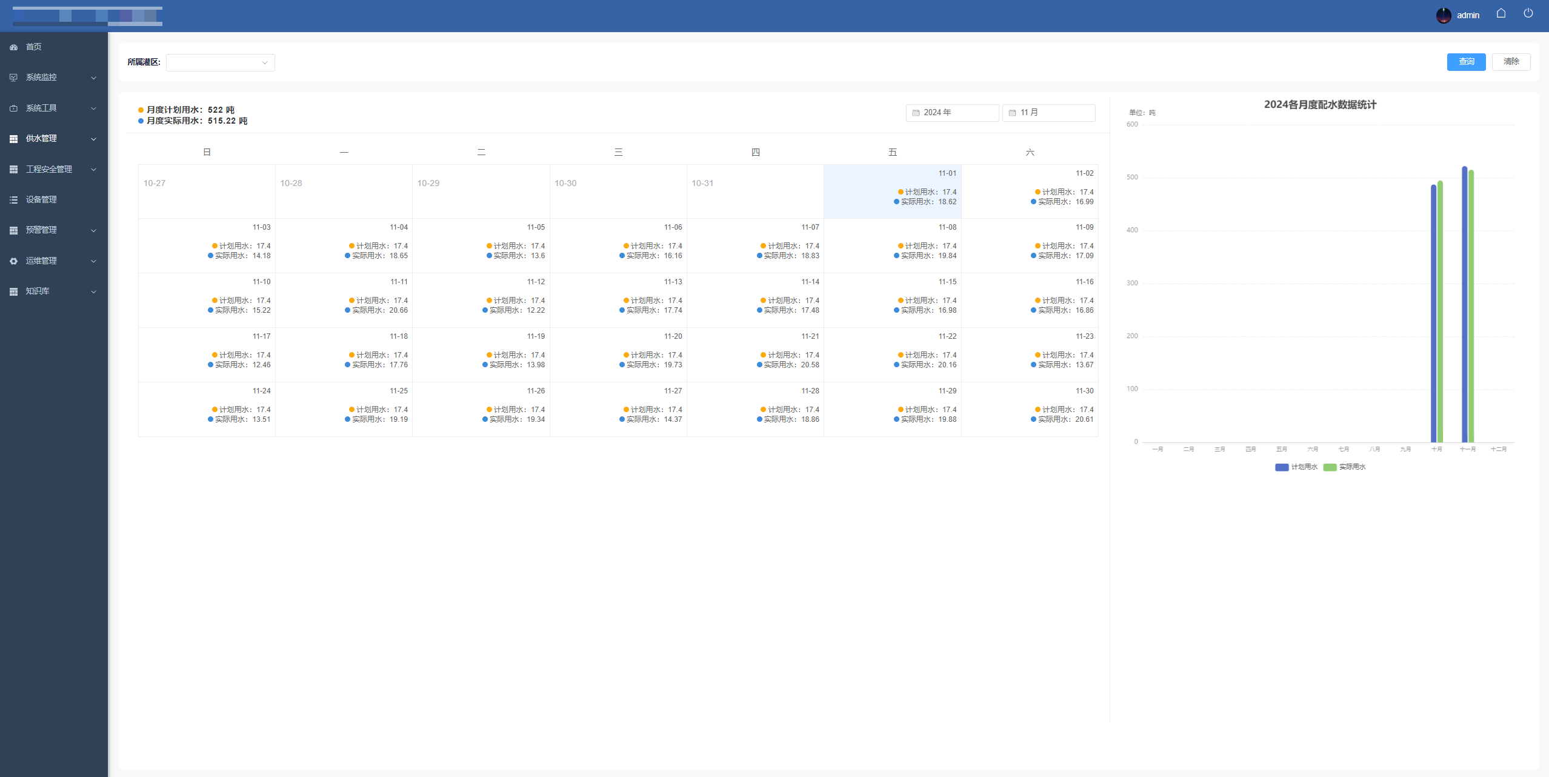
Task: Click the 清除 clear button
Action: click(1510, 62)
